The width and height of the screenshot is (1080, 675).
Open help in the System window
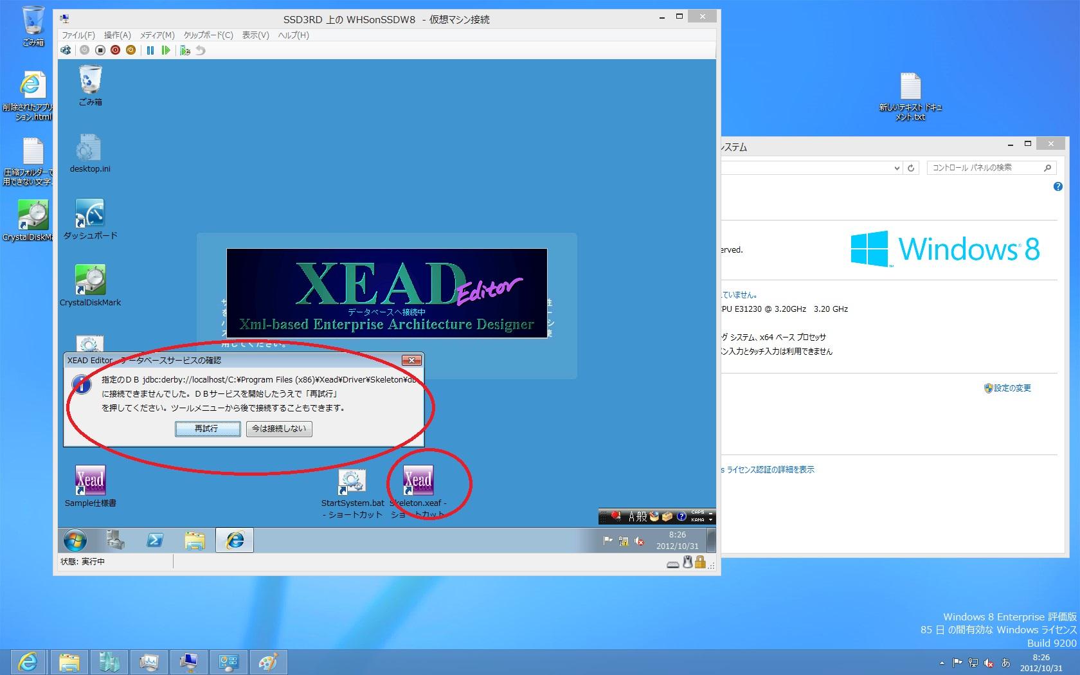click(x=1058, y=187)
